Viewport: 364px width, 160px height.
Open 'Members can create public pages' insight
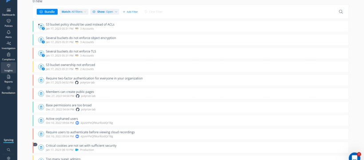[70, 92]
